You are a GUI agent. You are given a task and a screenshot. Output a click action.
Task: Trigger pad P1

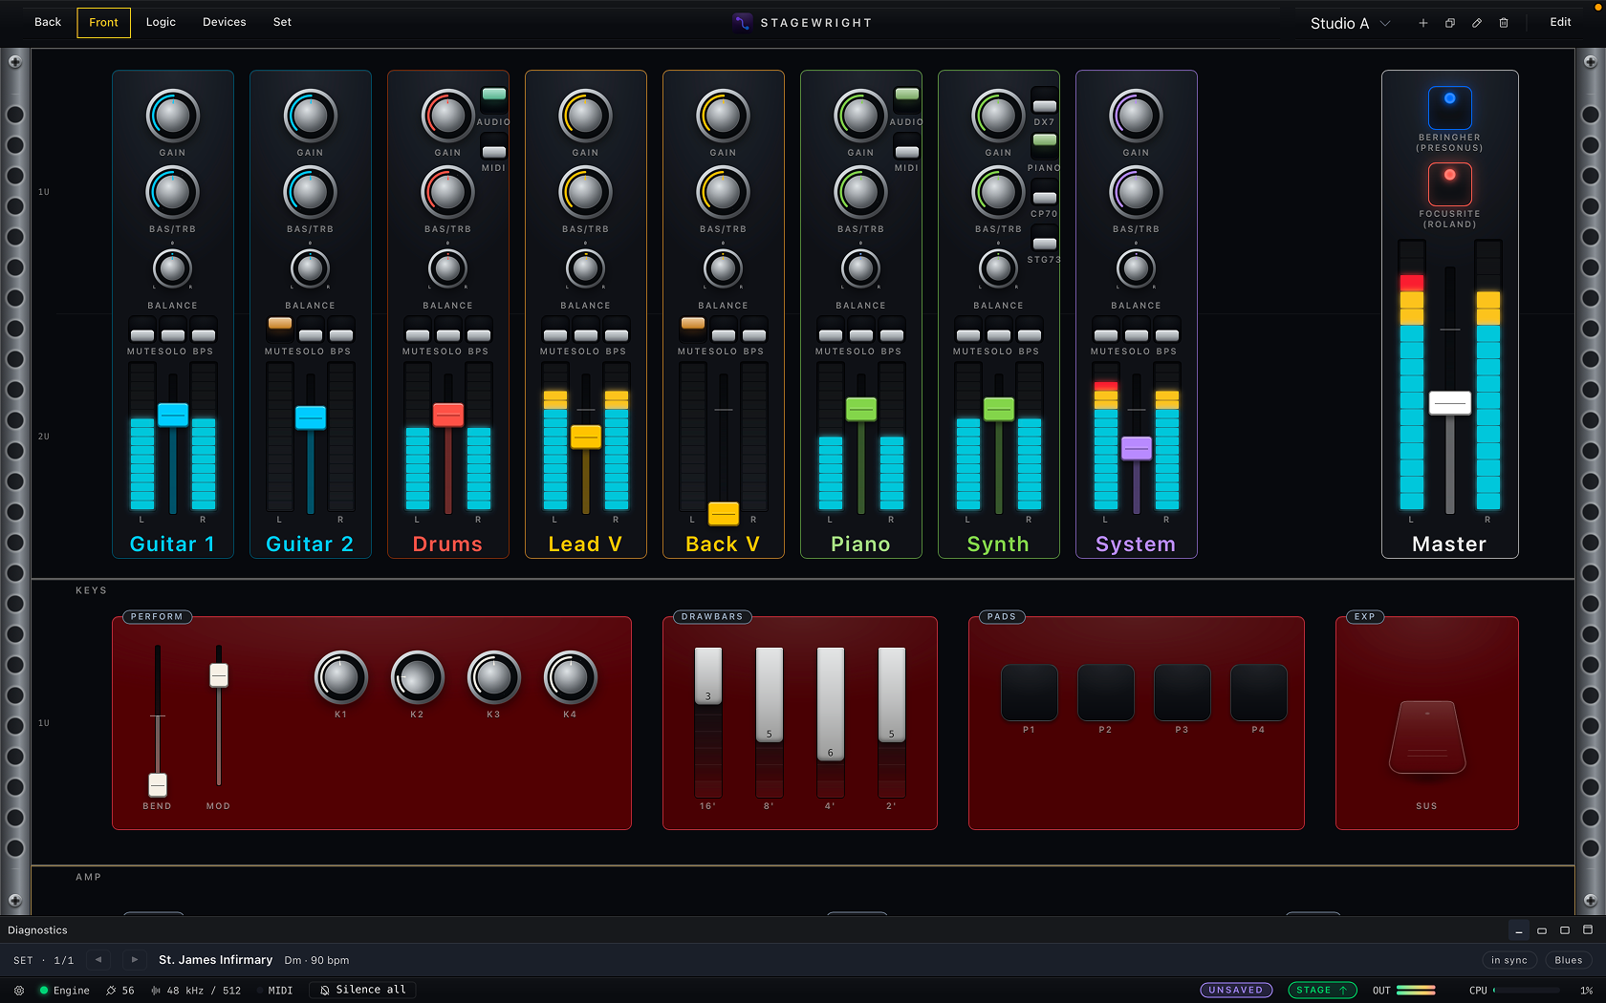click(x=1029, y=693)
